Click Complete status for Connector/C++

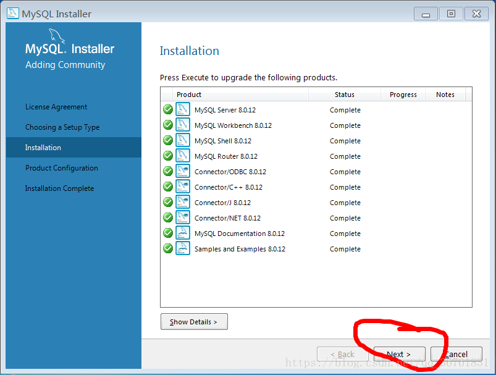[x=345, y=187]
